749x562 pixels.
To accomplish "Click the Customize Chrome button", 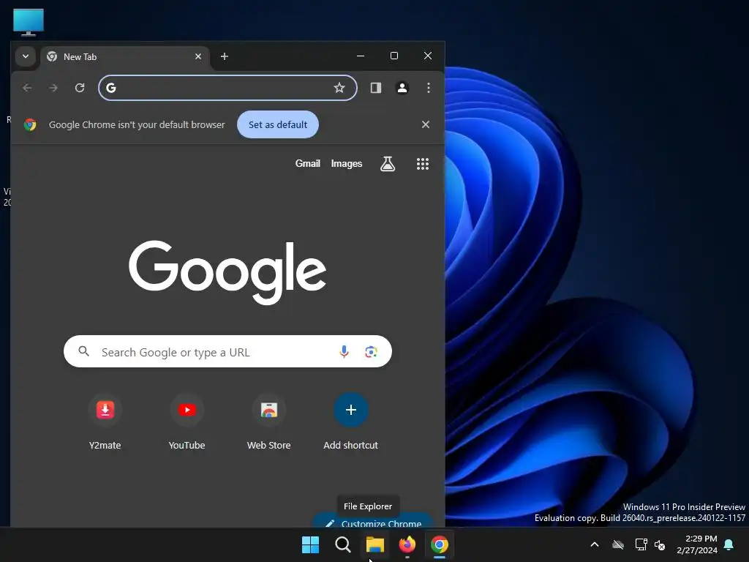I will [x=373, y=522].
